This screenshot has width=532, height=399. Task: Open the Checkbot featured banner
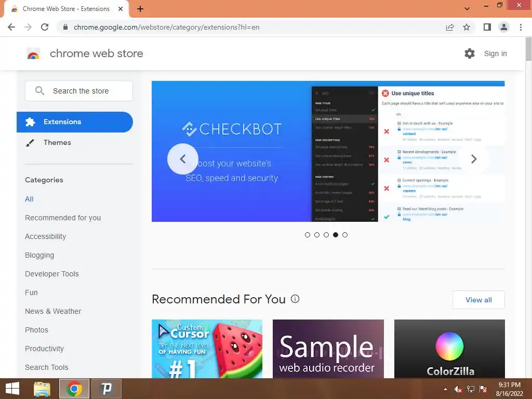point(328,151)
